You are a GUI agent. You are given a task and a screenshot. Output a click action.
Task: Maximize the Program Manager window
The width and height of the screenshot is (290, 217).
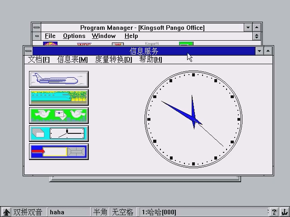click(x=256, y=28)
